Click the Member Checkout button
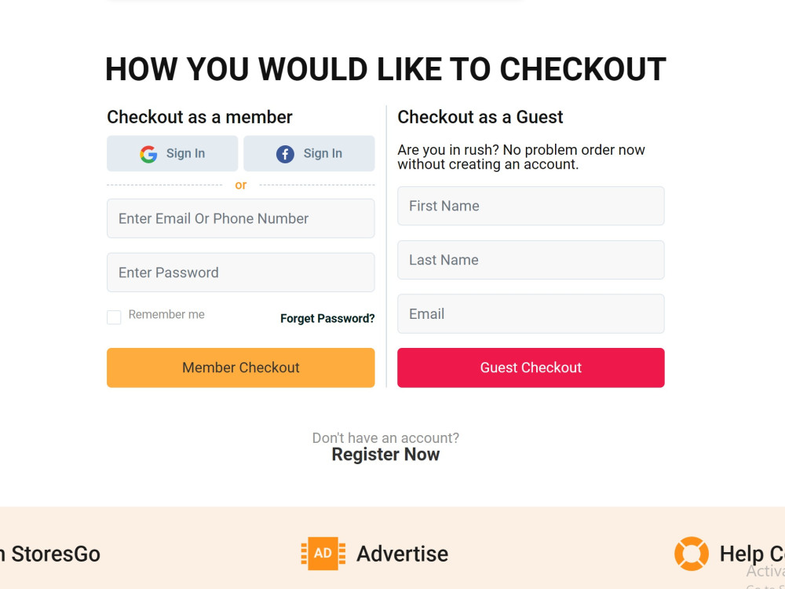Viewport: 785px width, 589px height. 241,368
